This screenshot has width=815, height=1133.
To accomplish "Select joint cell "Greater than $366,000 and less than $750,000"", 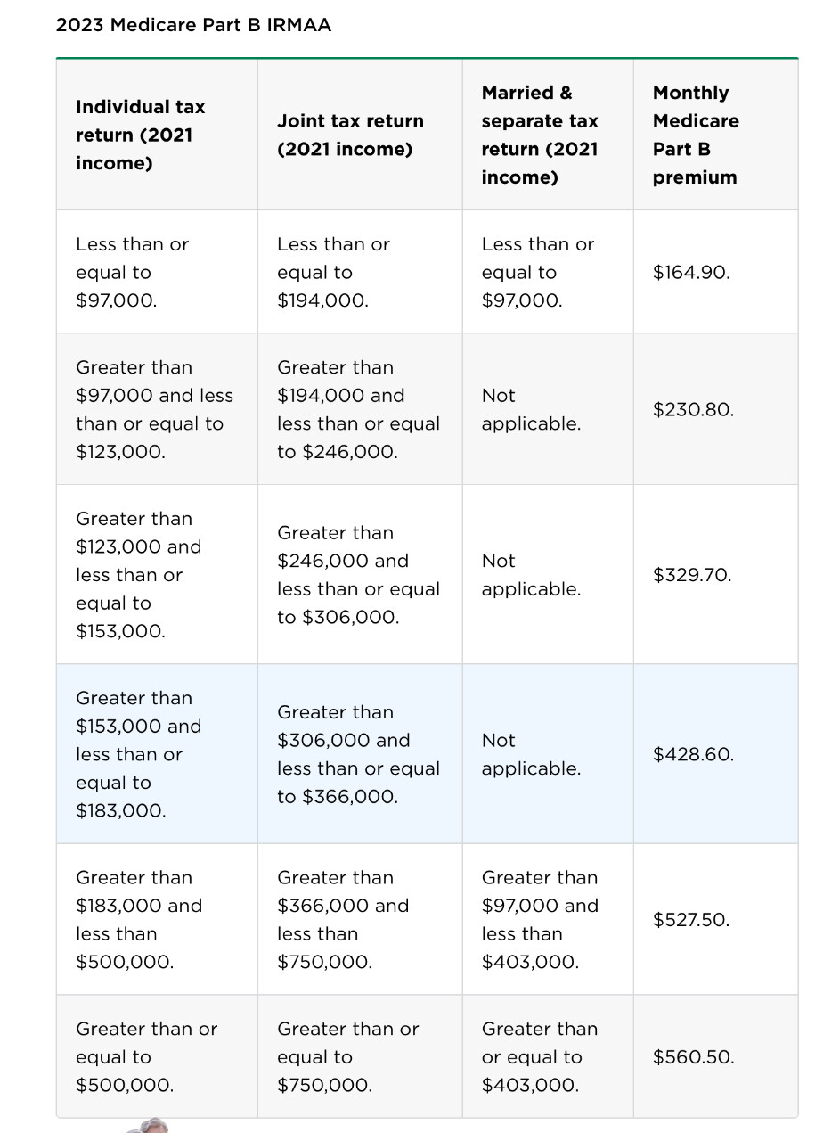I will [343, 920].
